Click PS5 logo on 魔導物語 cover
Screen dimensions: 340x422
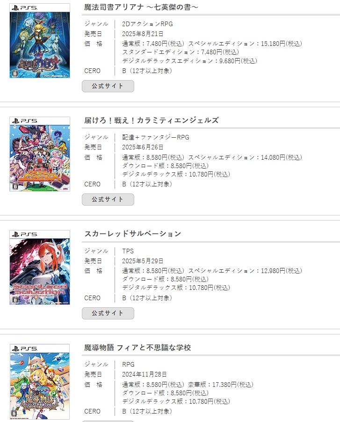pos(25,348)
